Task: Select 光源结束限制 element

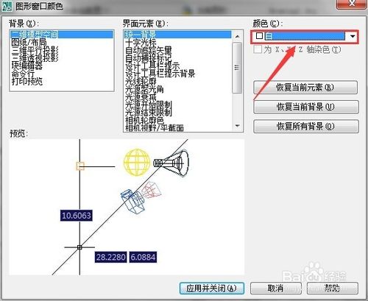Action: click(178, 113)
